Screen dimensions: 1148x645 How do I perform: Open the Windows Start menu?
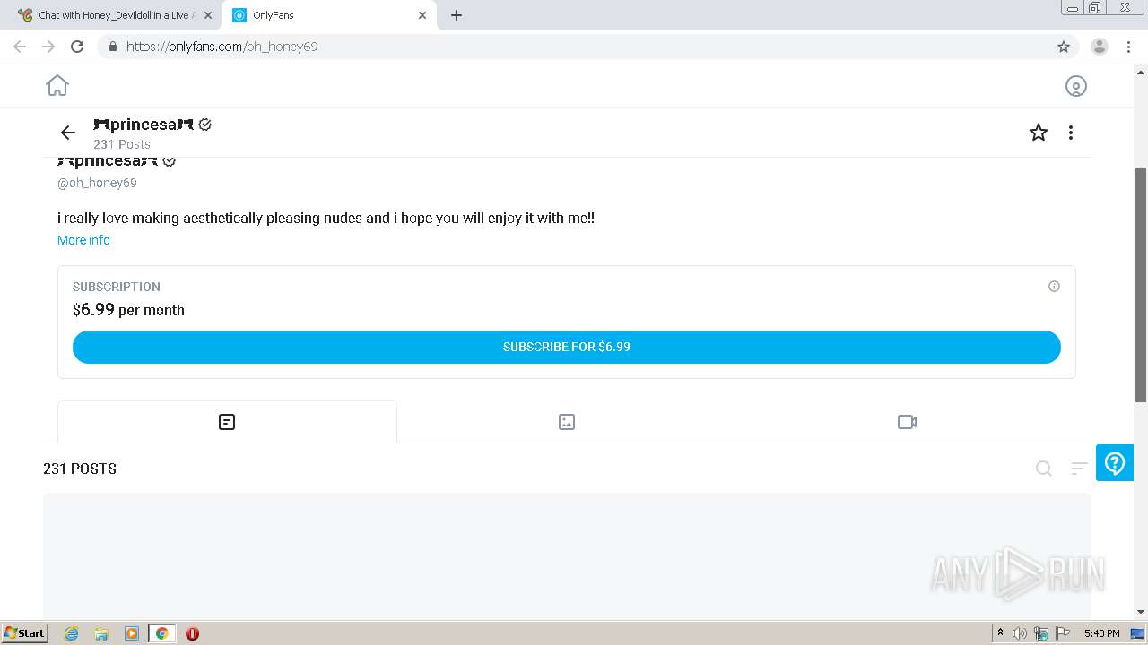pyautogui.click(x=25, y=633)
